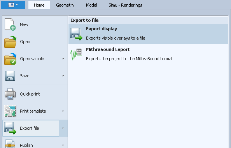Expand the Open sample submenu arrow

[x=63, y=59]
